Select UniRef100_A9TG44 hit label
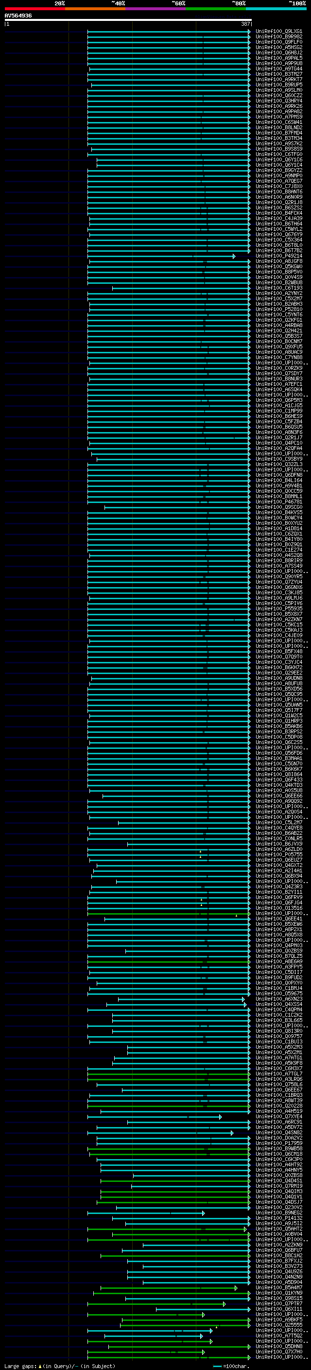311x1370 pixels. (279, 69)
